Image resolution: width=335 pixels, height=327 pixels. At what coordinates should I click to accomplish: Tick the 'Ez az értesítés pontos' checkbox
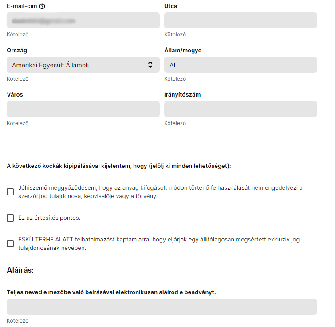pos(10,218)
